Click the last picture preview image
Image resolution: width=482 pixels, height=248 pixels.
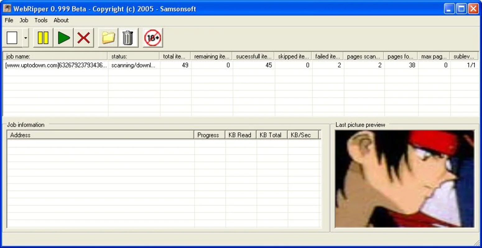405,179
